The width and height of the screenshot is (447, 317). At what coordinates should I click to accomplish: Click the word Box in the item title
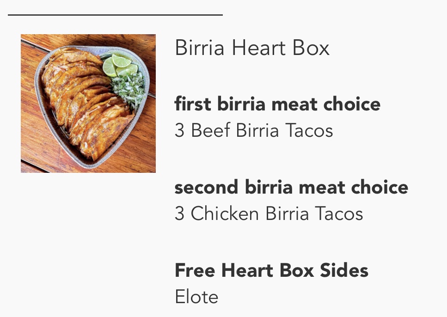click(x=313, y=48)
